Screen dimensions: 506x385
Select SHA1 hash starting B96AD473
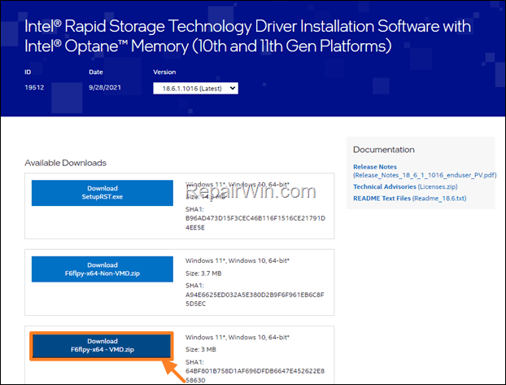(255, 222)
